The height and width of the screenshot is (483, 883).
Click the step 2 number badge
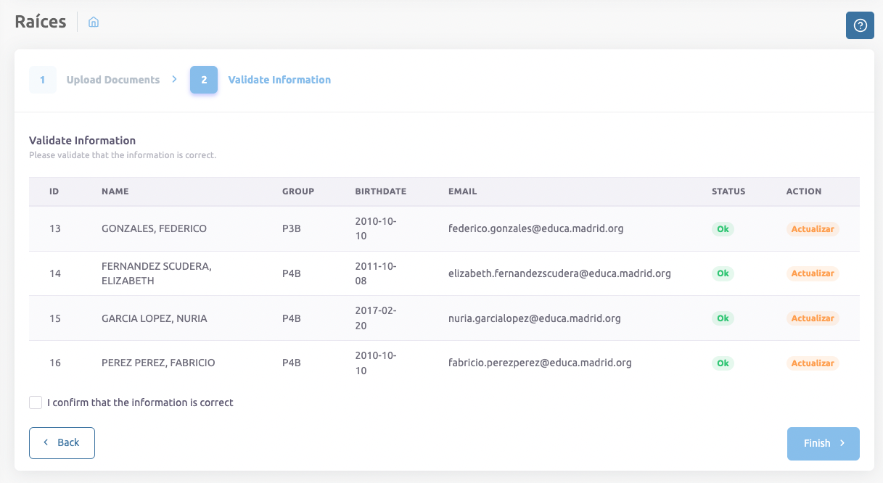click(204, 80)
